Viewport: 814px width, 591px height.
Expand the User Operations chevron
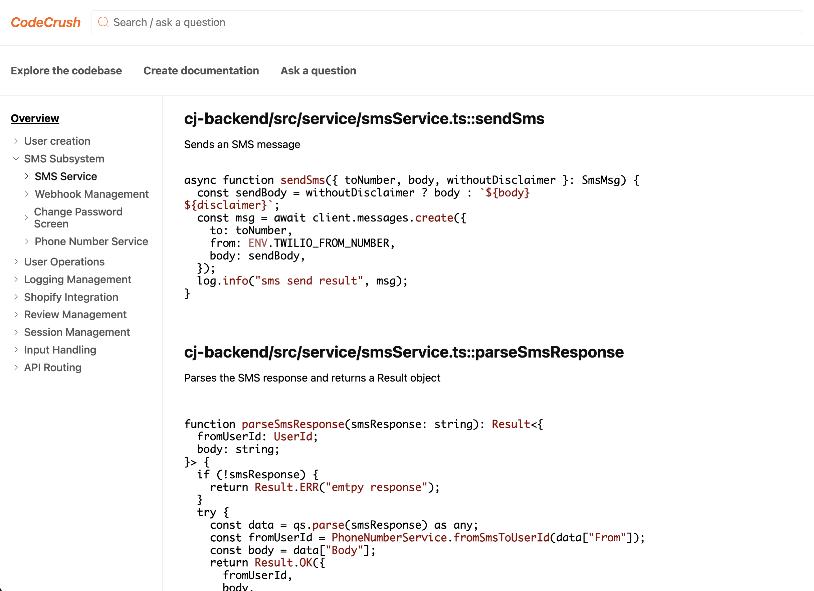(16, 261)
